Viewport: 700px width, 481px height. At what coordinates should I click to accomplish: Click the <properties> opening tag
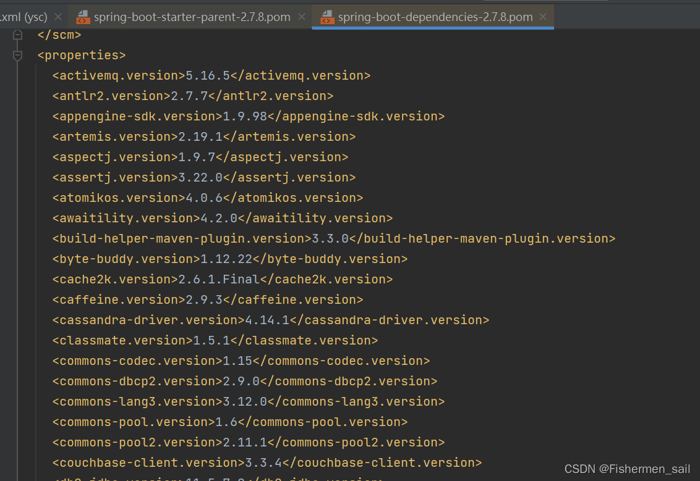82,56
